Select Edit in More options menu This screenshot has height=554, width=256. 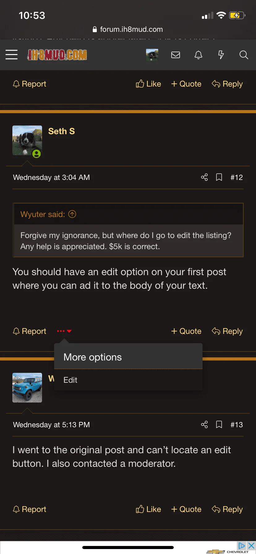pos(70,380)
